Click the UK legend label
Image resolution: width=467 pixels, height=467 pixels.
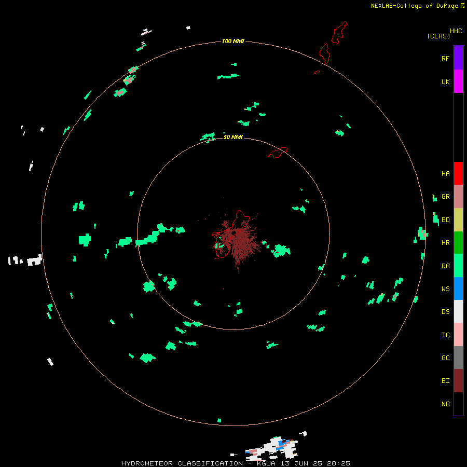445,82
